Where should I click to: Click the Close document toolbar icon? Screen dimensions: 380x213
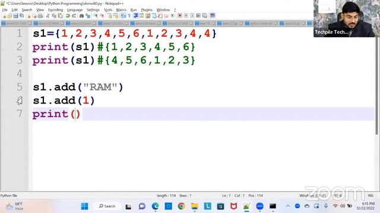[28, 16]
